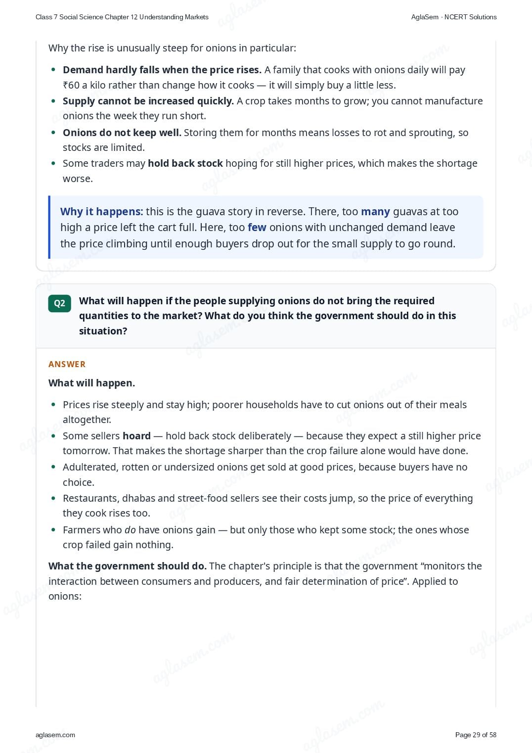Click the chapter title in the page header
Screen dimensions: 532x753
point(122,17)
